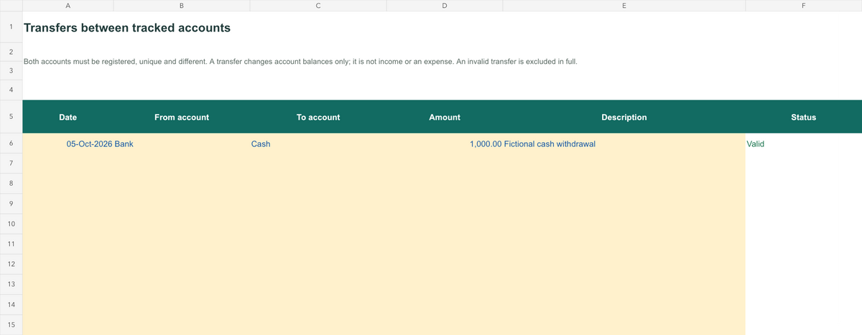Select row 5 header
Image resolution: width=862 pixels, height=335 pixels.
(11, 117)
